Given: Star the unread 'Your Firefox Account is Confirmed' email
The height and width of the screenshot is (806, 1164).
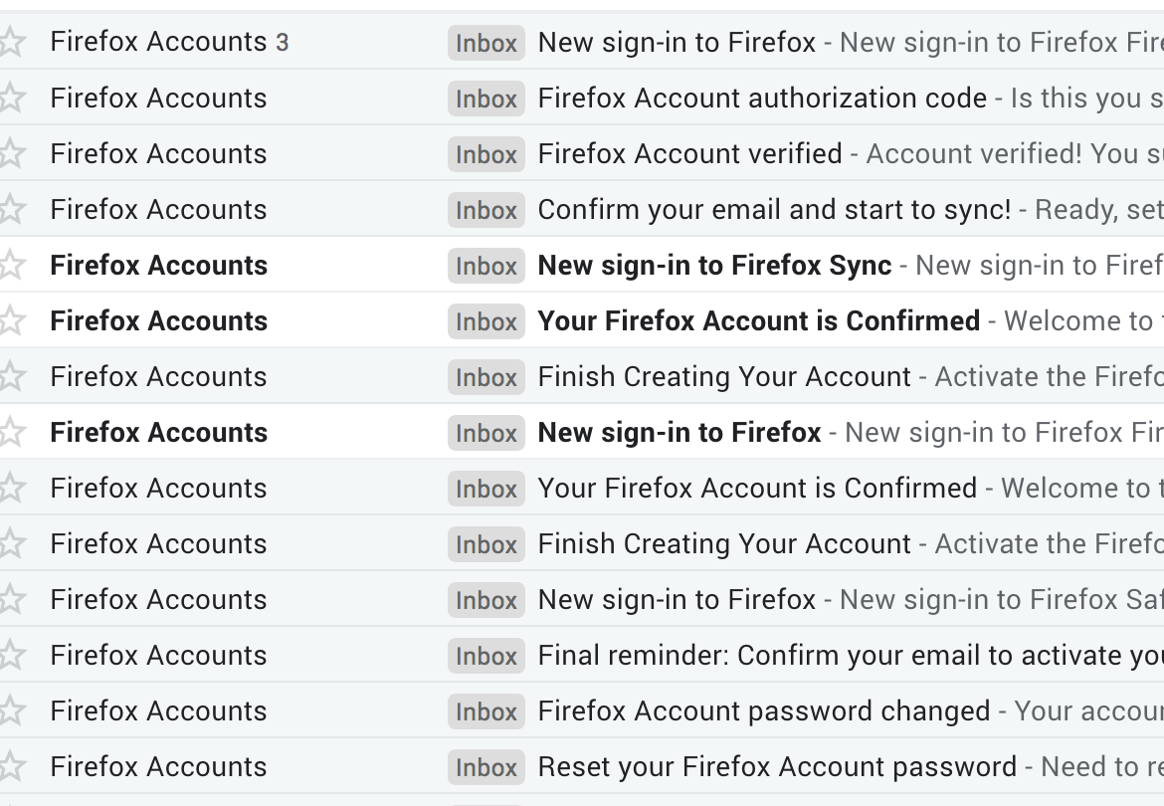Looking at the screenshot, I should click(x=11, y=320).
